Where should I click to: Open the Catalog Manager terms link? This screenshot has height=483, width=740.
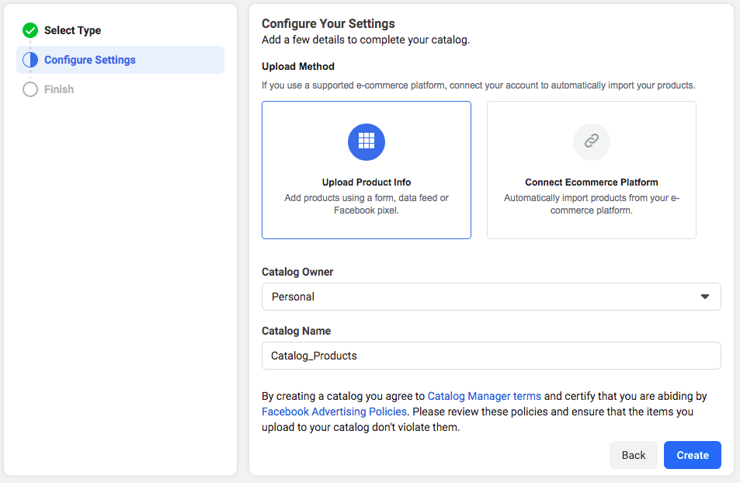(x=484, y=396)
